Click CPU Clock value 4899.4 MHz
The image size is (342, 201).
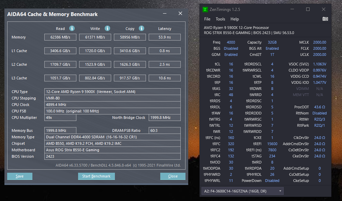[x=112, y=105]
